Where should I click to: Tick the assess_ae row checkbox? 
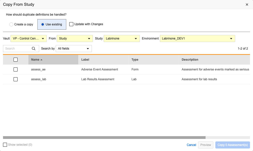point(16,69)
